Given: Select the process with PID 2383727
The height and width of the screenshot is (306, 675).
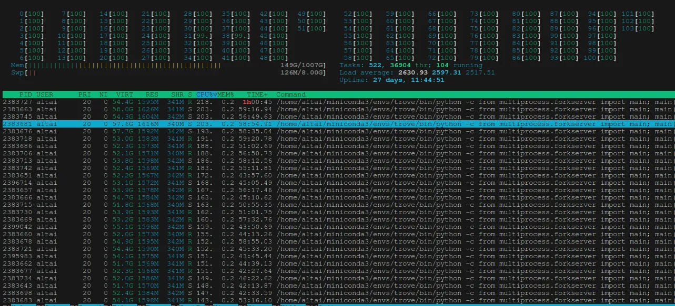Looking at the screenshot, I should pos(337,102).
